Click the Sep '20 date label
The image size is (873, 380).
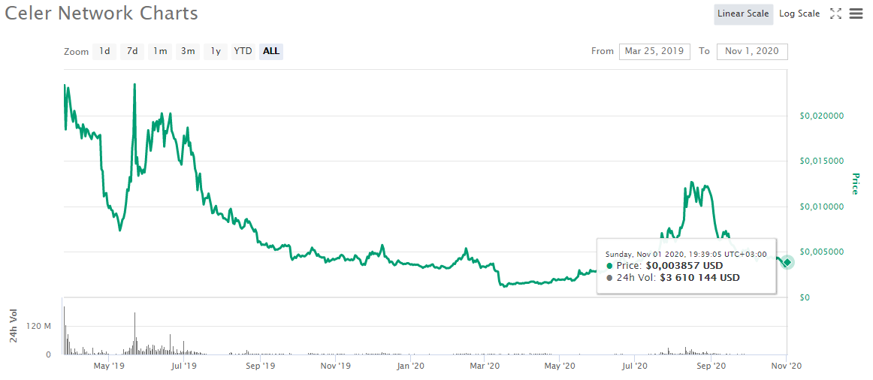point(711,366)
